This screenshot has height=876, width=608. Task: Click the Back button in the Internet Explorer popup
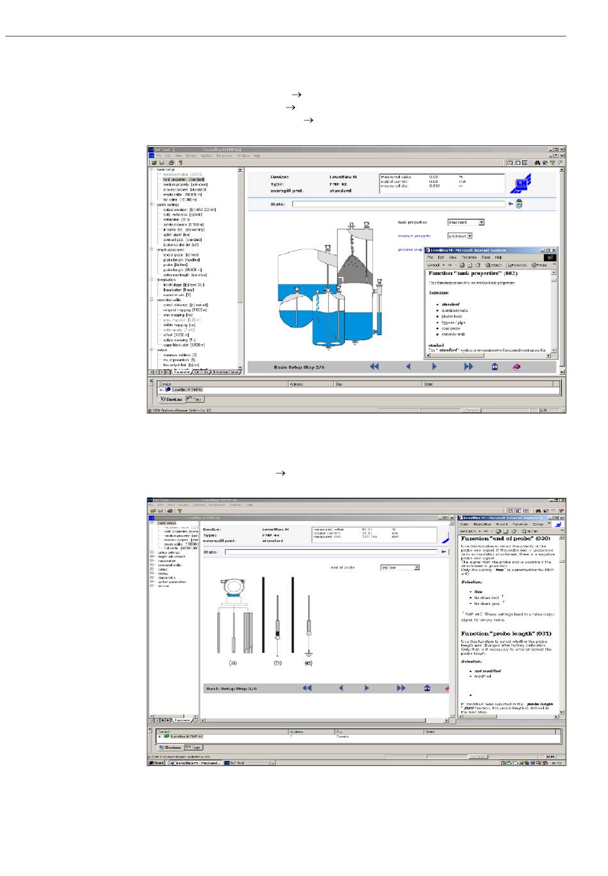[434, 265]
